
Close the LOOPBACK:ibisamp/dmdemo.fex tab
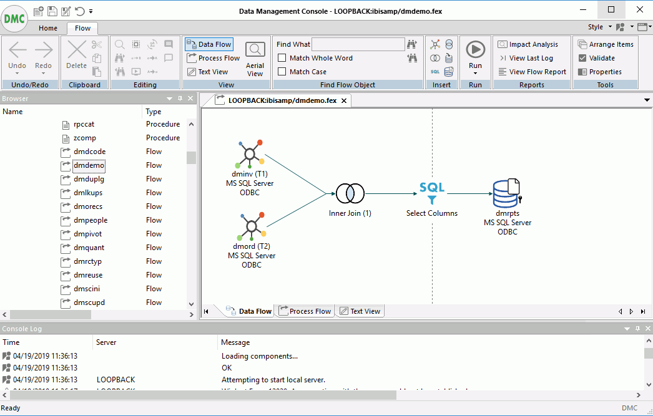(x=344, y=100)
